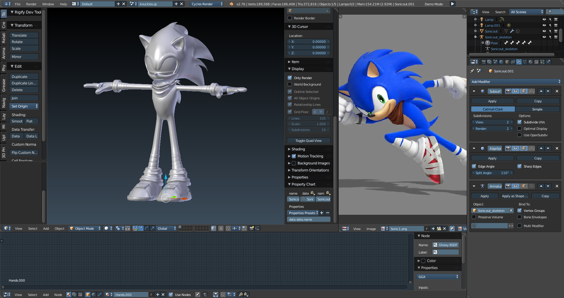
Task: Toggle Subsurf modifier viewport visibility eye
Action: click(516, 91)
